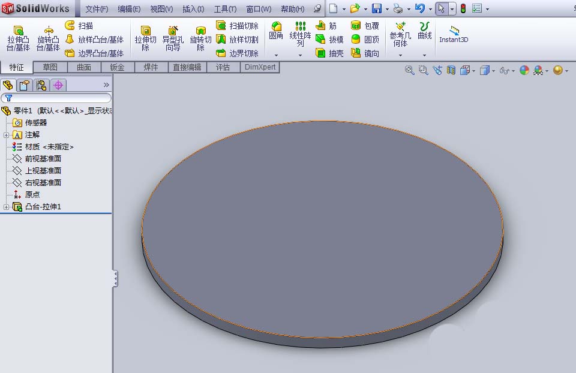This screenshot has width=576, height=373.
Task: Open the 工具(T) menu
Action: [x=225, y=9]
